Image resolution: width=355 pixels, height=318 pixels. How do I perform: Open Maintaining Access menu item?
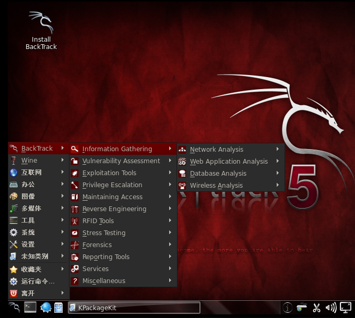pos(123,197)
